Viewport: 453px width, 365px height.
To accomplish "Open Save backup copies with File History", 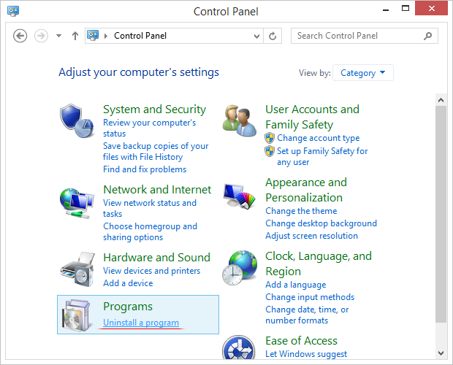I will (156, 151).
